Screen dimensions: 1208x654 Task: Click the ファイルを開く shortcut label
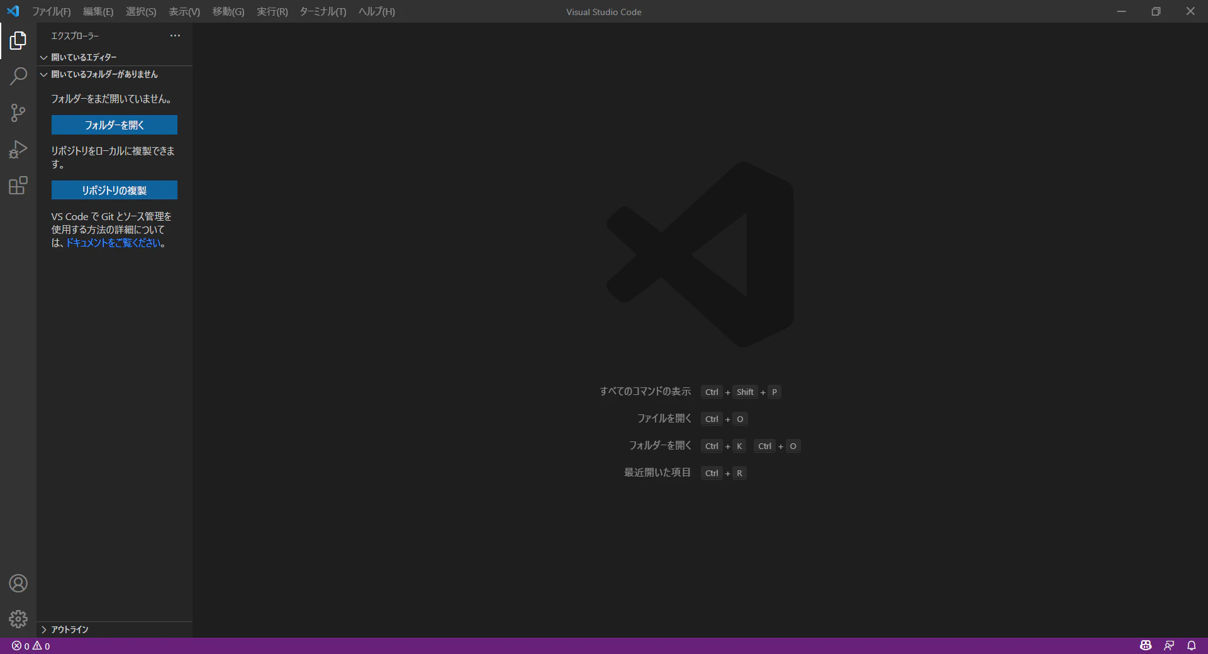pyautogui.click(x=664, y=419)
